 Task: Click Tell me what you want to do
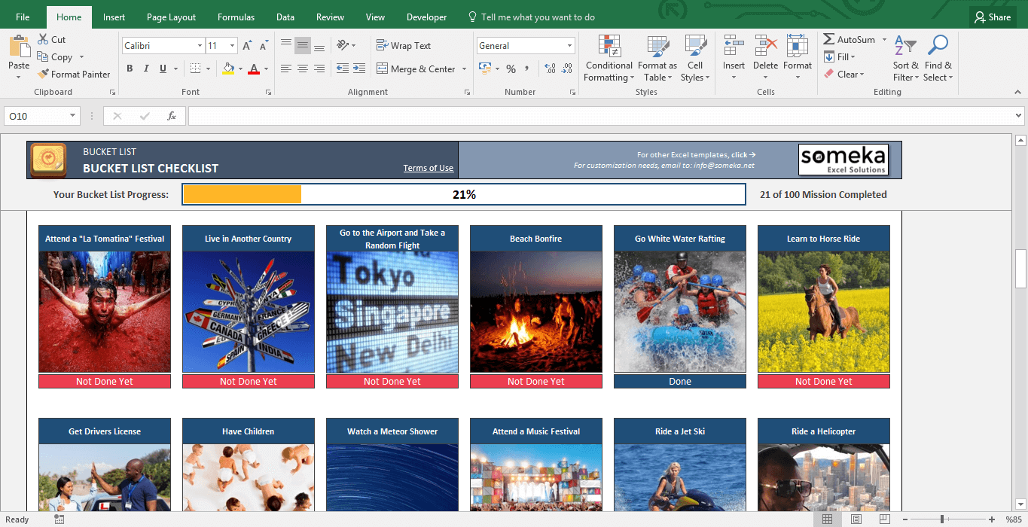[531, 17]
